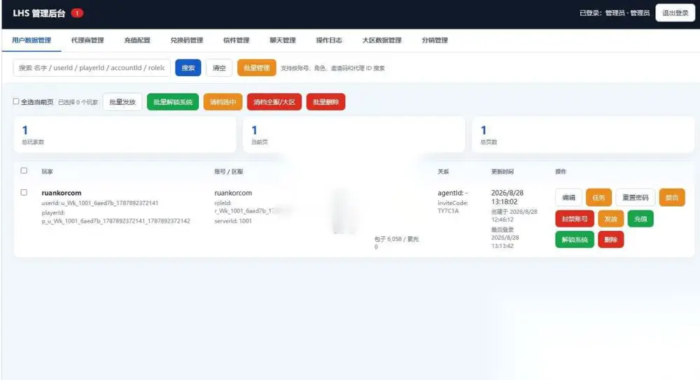Click the 账号 / 区服 column header
This screenshot has width=700, height=380.
[229, 172]
